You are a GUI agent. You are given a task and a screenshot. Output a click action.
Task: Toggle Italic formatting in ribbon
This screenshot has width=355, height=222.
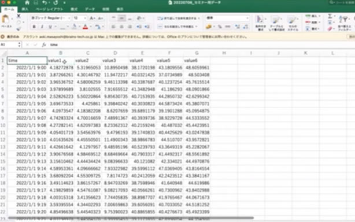pos(42,27)
